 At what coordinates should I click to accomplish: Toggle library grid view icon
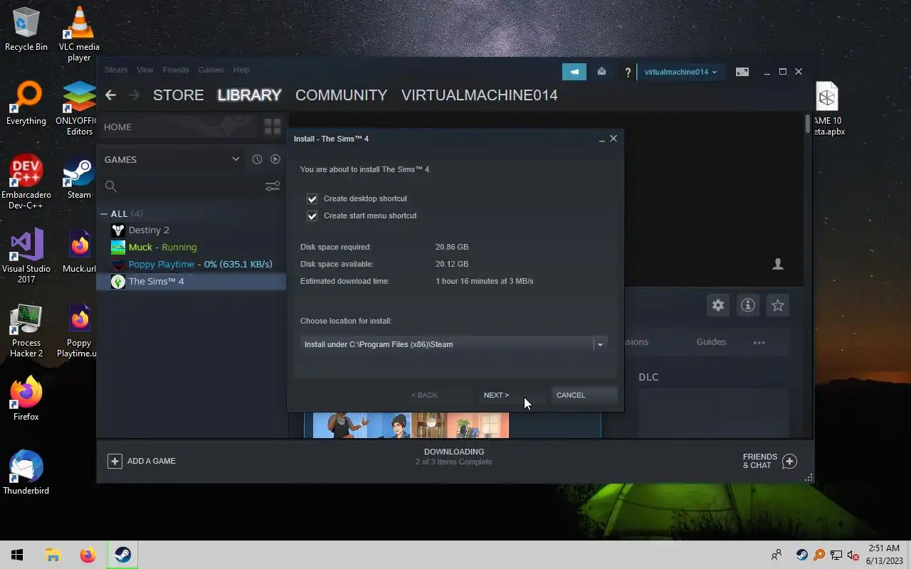point(273,127)
